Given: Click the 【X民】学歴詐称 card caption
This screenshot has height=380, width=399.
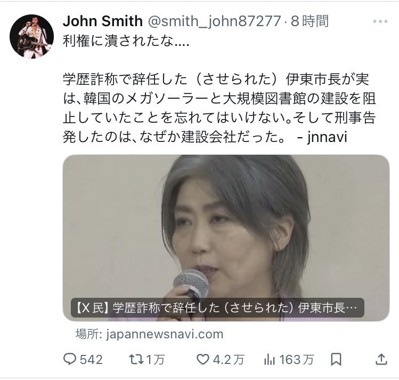Looking at the screenshot, I should point(217,308).
